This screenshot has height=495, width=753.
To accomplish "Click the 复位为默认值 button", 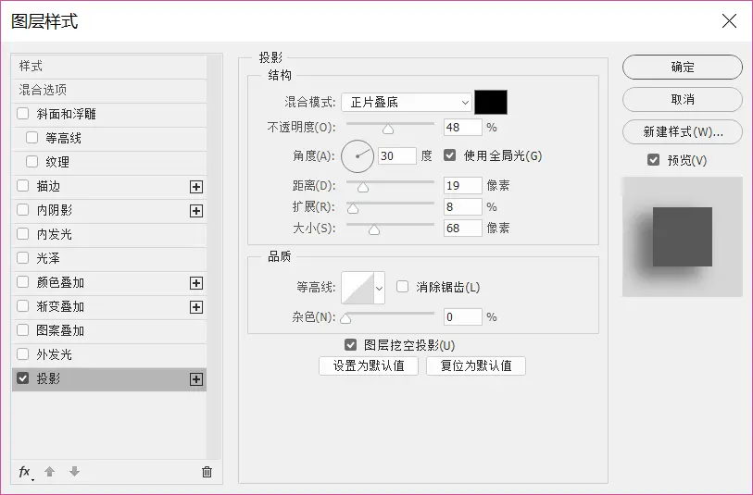I will [476, 366].
